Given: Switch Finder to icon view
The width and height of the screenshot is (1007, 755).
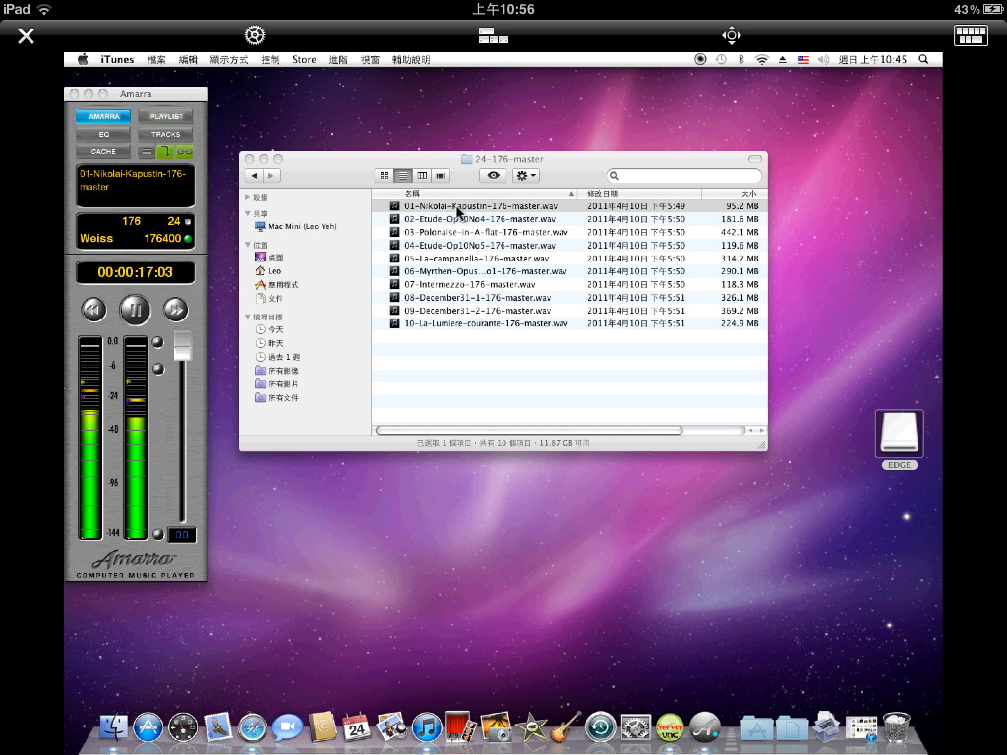Looking at the screenshot, I should (385, 175).
